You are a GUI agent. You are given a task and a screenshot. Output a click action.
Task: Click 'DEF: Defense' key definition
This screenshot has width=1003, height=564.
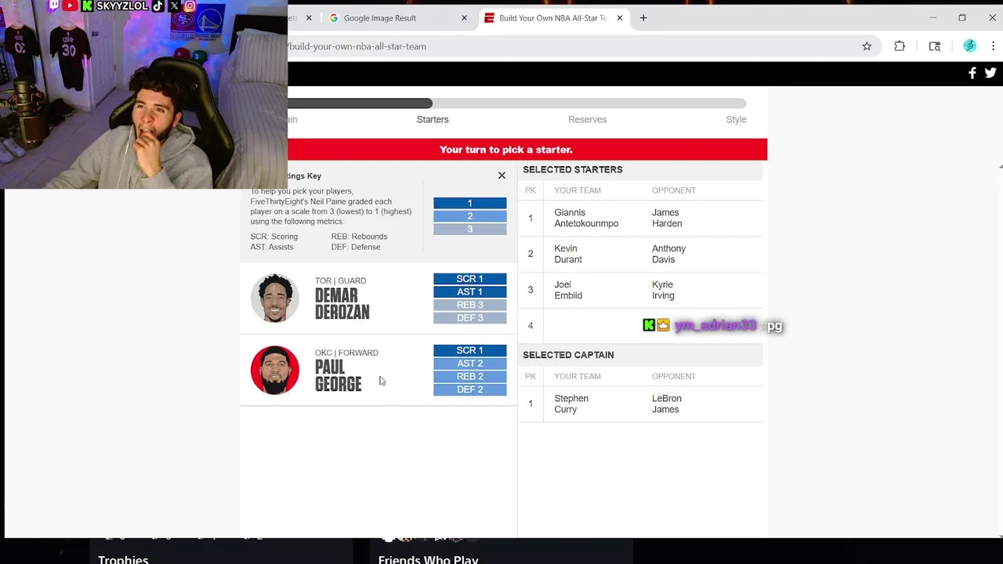pos(356,247)
